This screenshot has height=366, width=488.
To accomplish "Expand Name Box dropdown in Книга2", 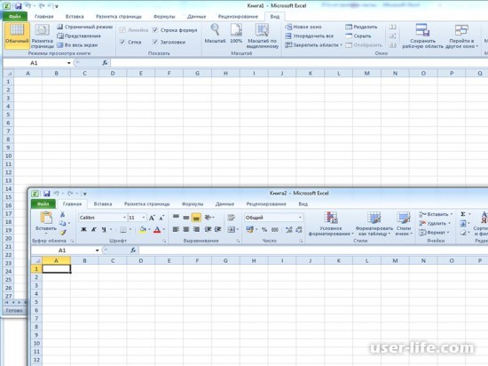I will pyautogui.click(x=97, y=251).
